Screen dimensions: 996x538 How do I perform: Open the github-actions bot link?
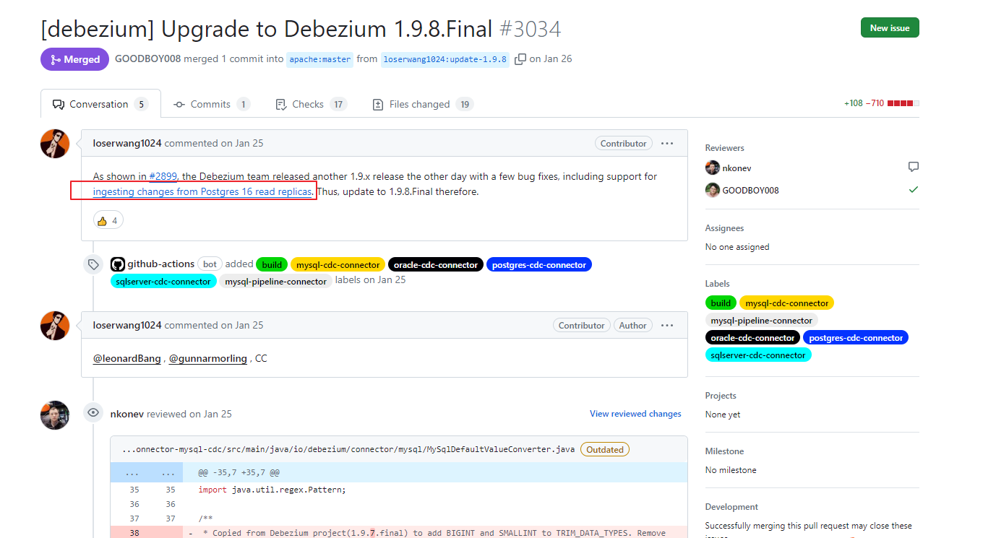(161, 264)
